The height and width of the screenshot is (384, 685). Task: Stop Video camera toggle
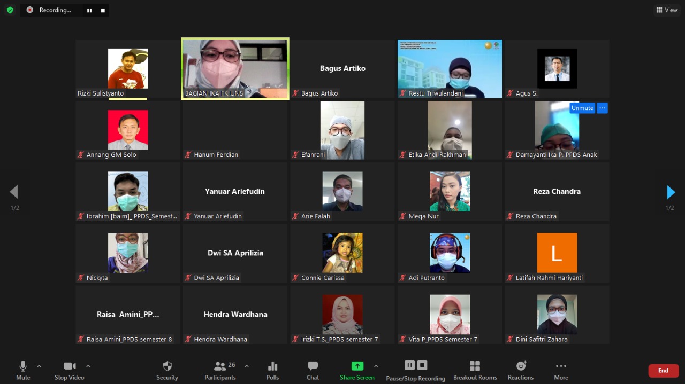point(69,366)
